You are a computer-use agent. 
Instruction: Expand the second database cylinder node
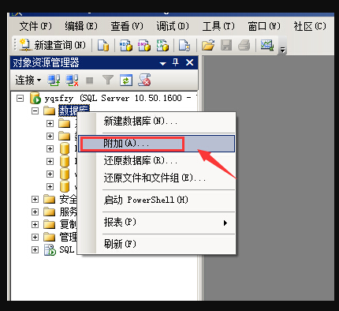pyautogui.click(x=50, y=161)
